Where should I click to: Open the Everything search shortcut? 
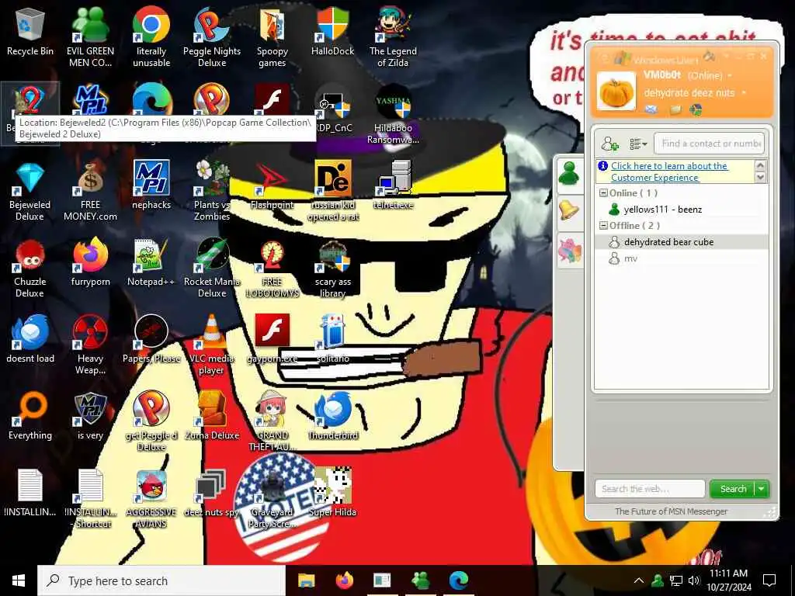[30, 417]
